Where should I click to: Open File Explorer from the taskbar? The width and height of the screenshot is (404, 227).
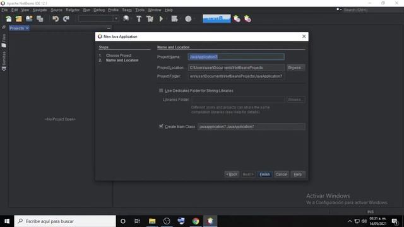tap(152, 221)
